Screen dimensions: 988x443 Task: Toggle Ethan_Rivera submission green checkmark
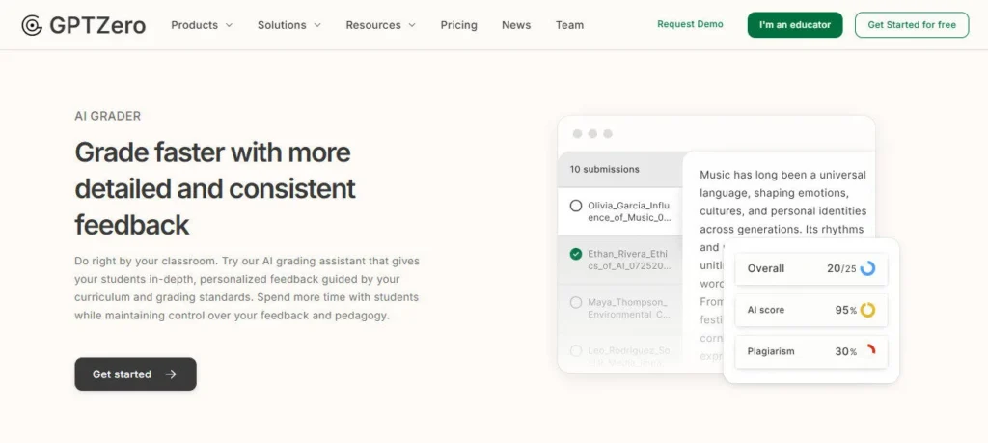tap(576, 254)
